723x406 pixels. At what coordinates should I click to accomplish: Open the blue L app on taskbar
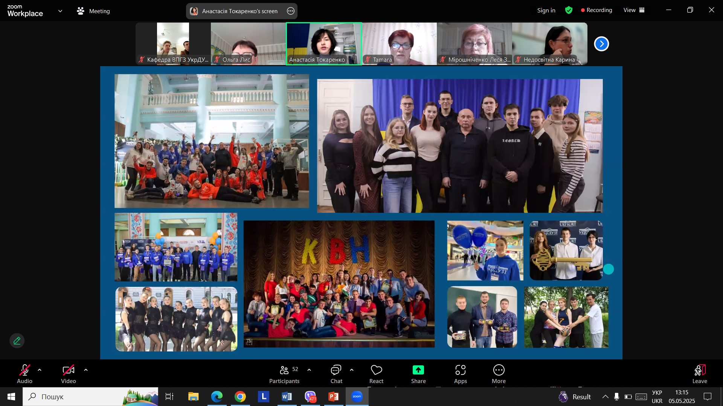click(264, 397)
